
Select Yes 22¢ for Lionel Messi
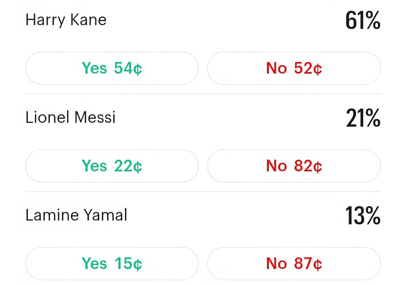pos(112,166)
